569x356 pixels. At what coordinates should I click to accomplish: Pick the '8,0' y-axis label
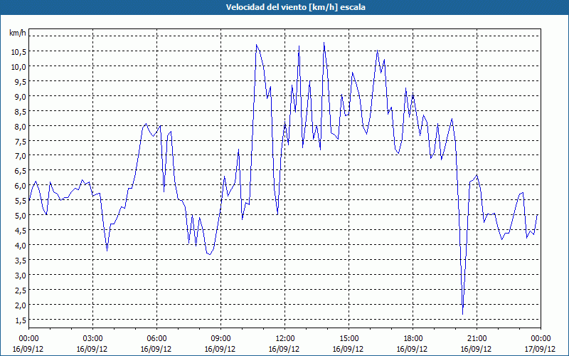click(21, 127)
